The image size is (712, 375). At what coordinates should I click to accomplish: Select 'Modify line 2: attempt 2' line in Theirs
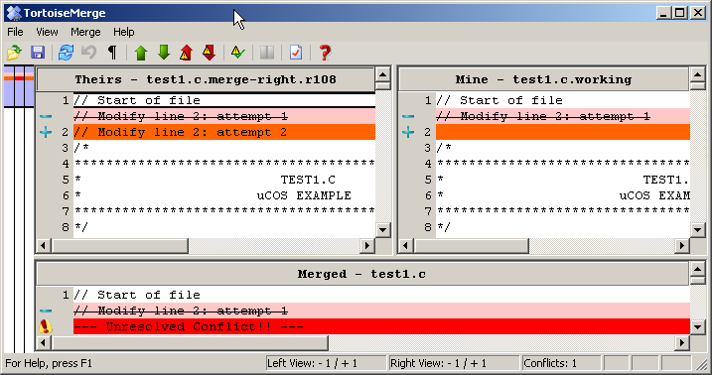[224, 132]
